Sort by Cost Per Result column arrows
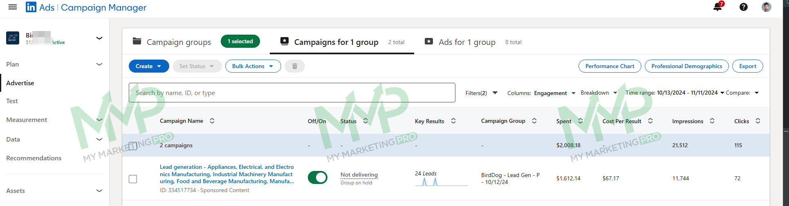Viewport: 789px width, 206px height. (650, 121)
